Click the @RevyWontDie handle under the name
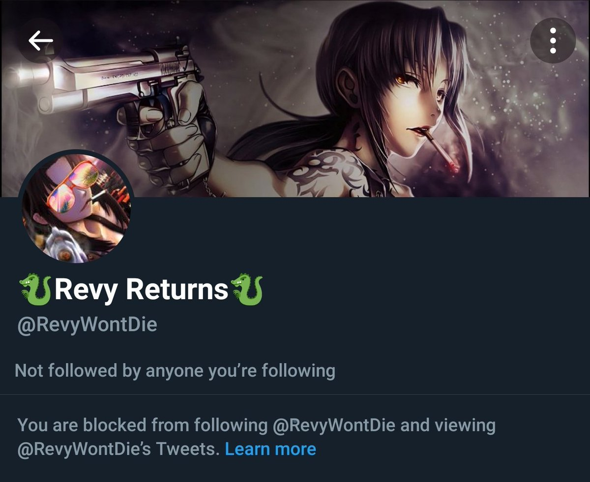Viewport: 590px width, 482px height. pyautogui.click(x=87, y=325)
